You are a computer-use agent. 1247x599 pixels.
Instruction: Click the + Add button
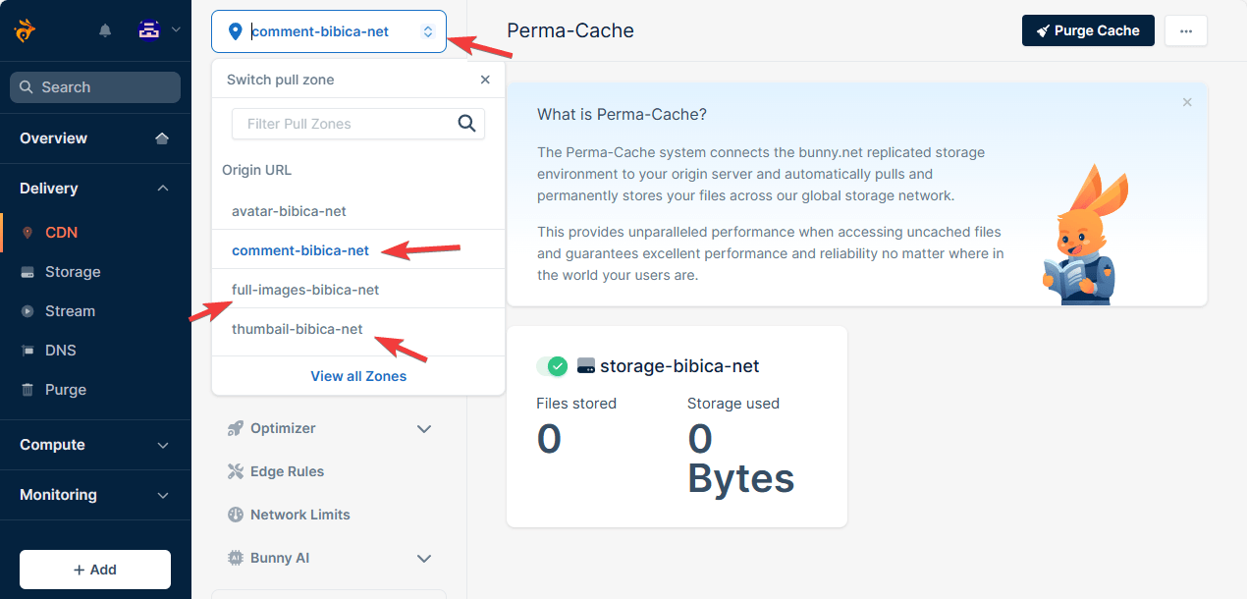point(95,570)
